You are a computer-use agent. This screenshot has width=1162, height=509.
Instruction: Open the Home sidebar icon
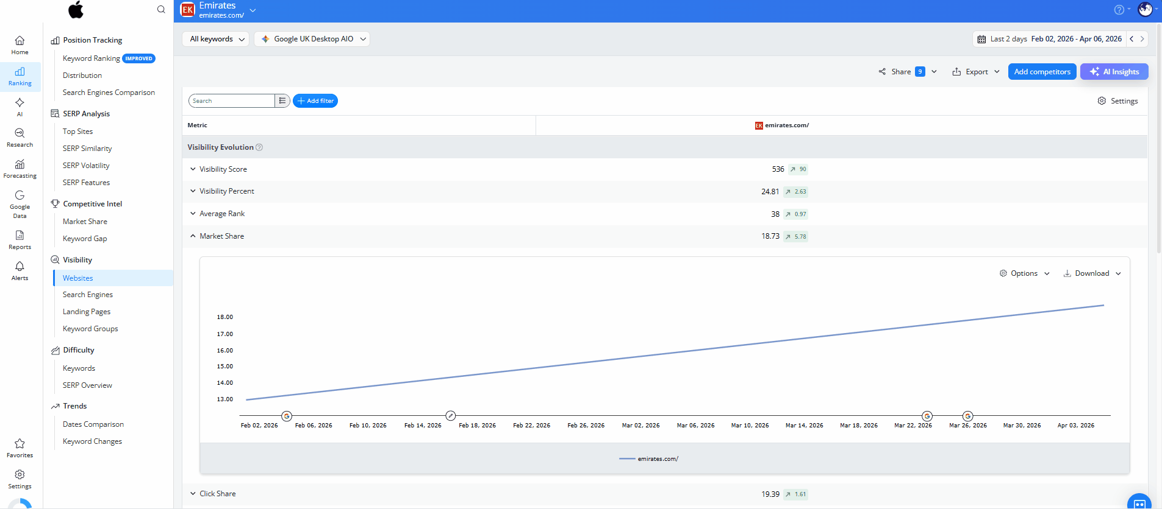(20, 45)
